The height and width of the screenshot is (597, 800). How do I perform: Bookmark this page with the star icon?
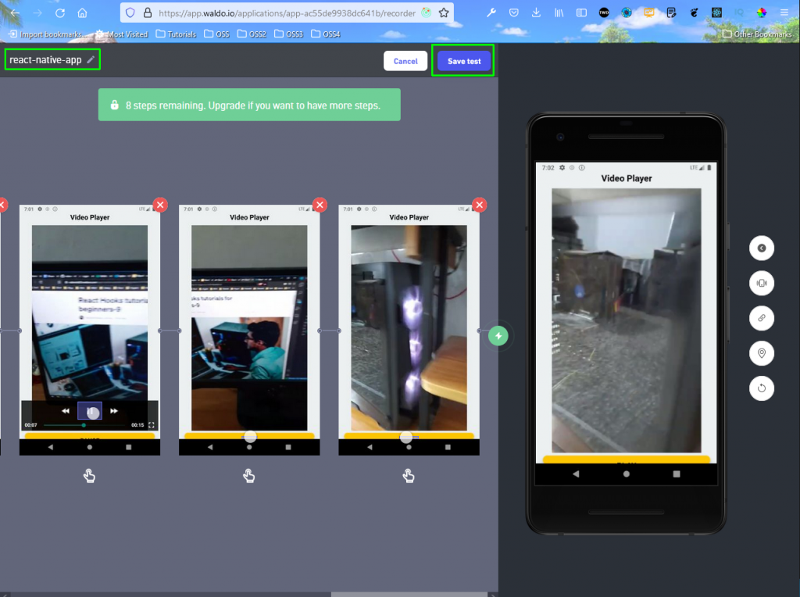pyautogui.click(x=444, y=13)
